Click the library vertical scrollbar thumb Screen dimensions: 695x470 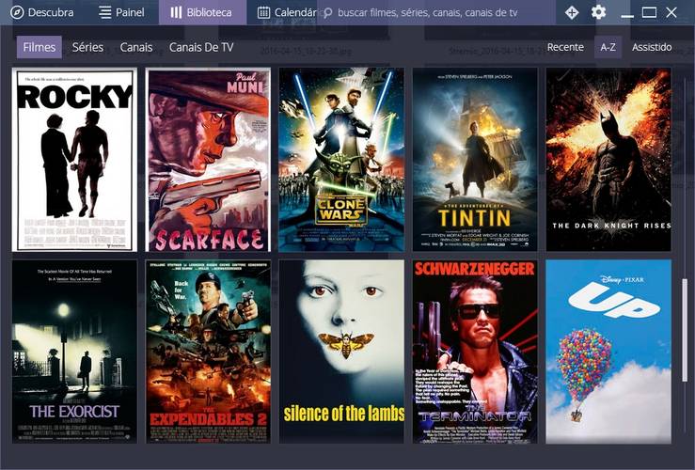pos(685,330)
